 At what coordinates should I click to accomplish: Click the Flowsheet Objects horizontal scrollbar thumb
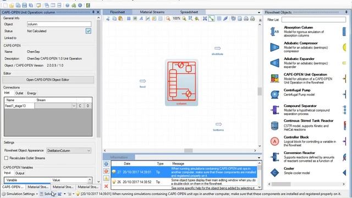pos(281,184)
